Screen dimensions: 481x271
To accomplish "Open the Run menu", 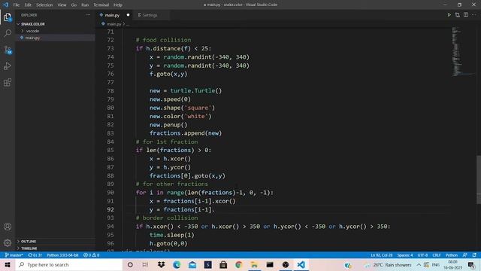I will pos(85,5).
